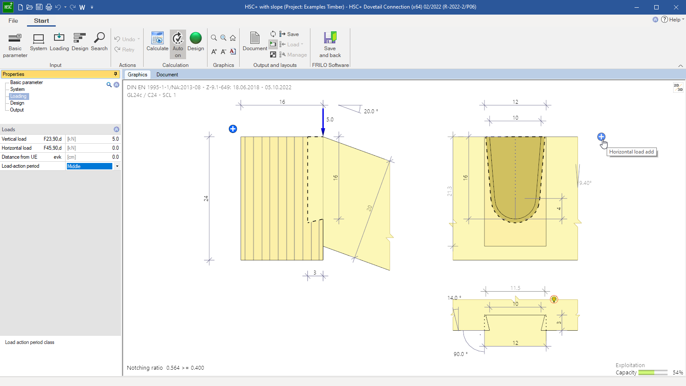Click the Design icon in the Input group
The image size is (686, 386).
click(80, 42)
